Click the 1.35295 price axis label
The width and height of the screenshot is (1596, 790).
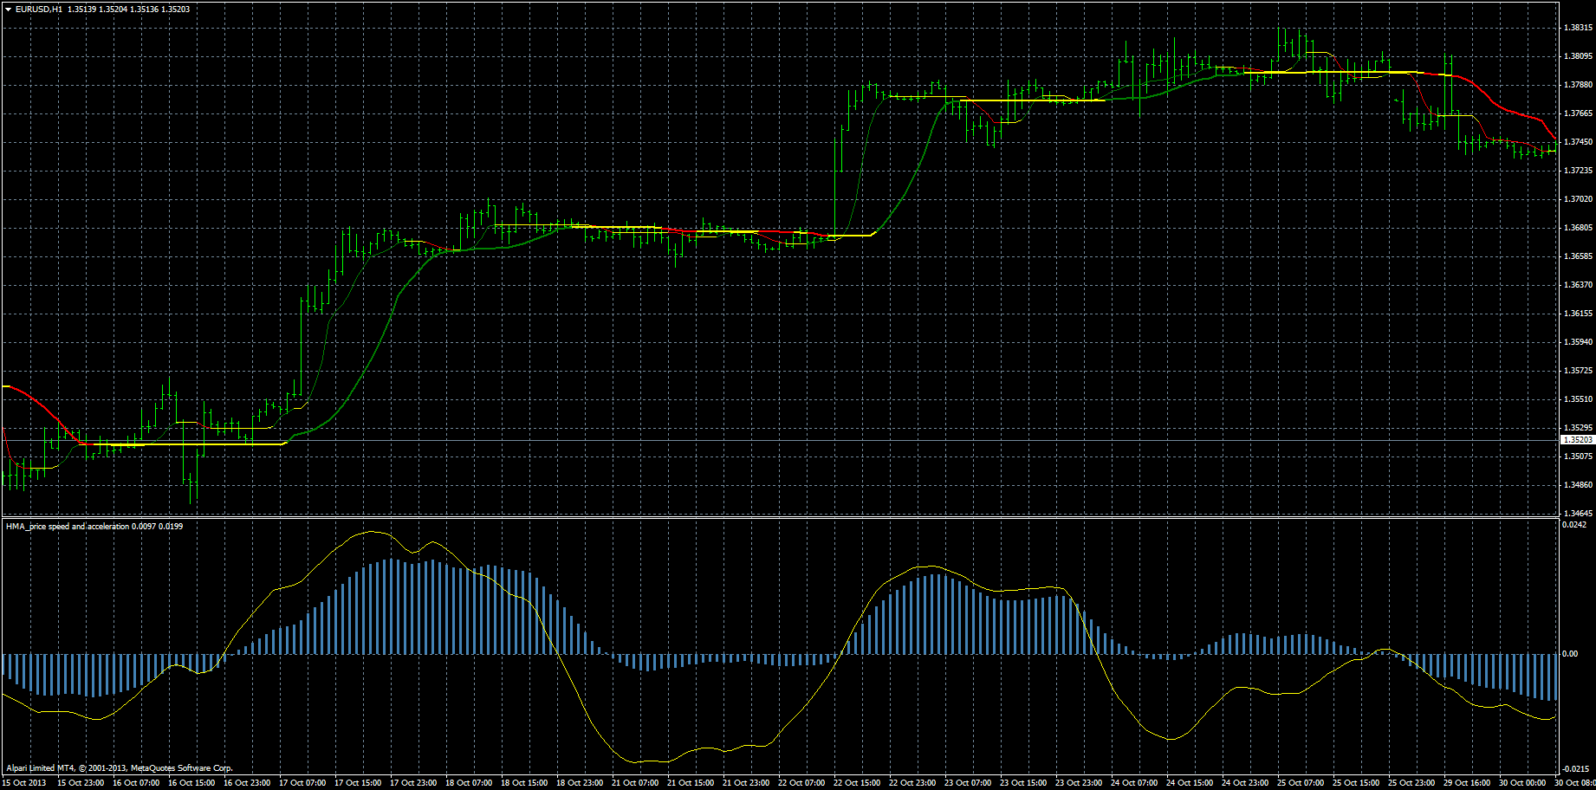coord(1578,428)
